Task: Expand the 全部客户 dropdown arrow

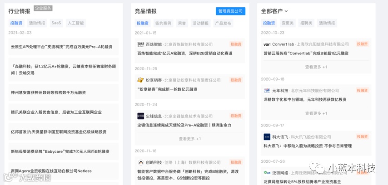Action: click(x=286, y=11)
